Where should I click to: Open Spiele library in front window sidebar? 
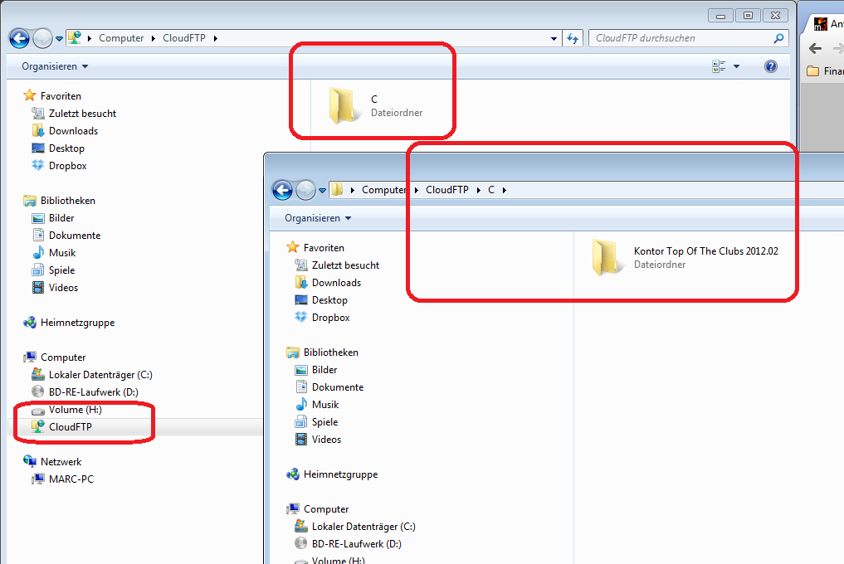click(x=316, y=422)
